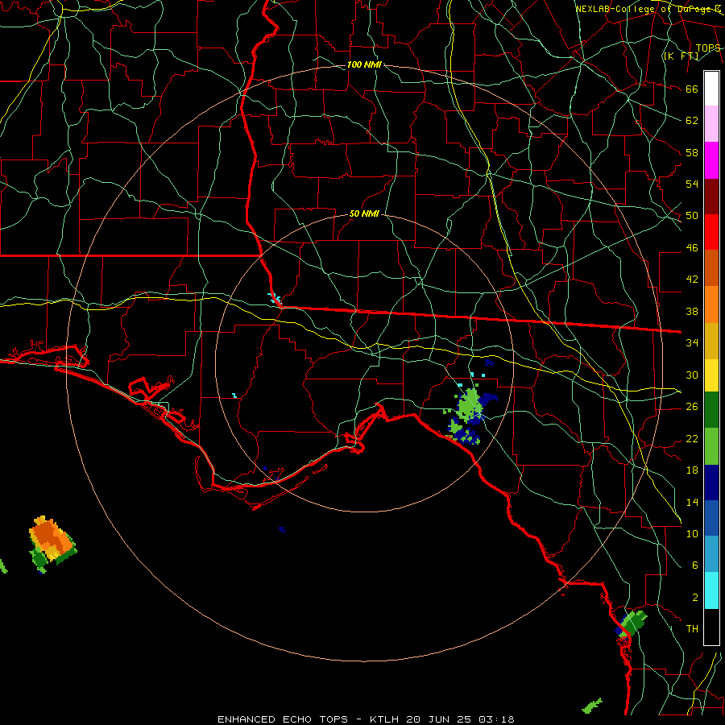Click the TH legend label
Image resolution: width=725 pixels, height=725 pixels.
(692, 628)
